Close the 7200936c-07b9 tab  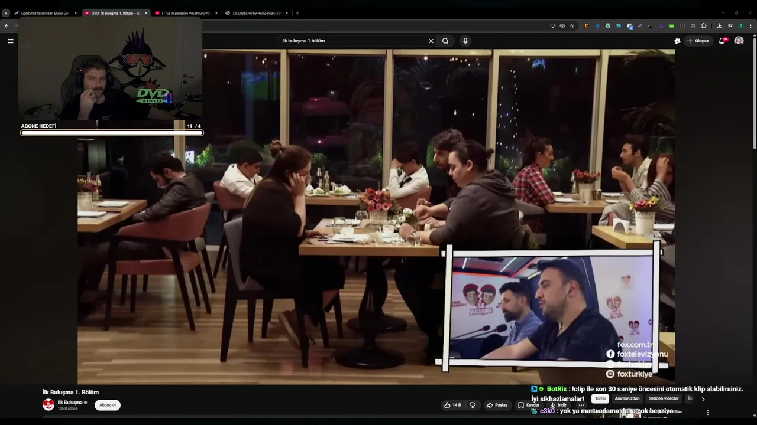tap(287, 13)
